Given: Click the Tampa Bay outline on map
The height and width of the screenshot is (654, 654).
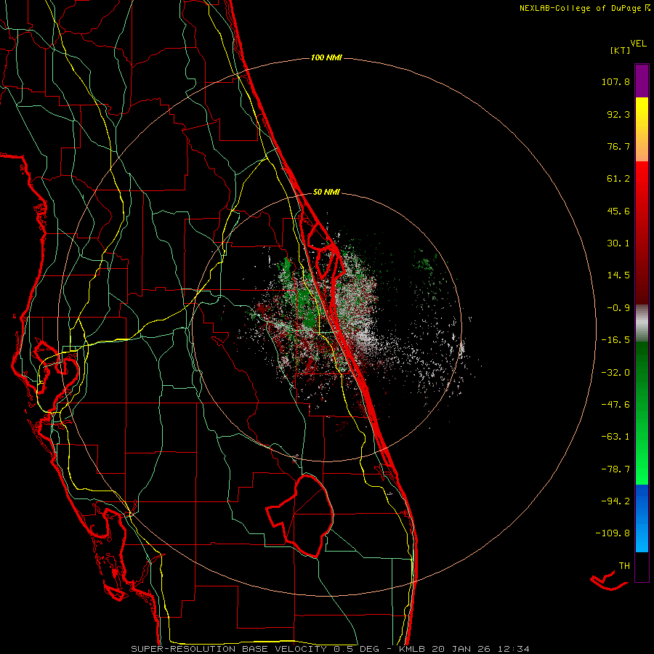Looking at the screenshot, I should 56,367.
